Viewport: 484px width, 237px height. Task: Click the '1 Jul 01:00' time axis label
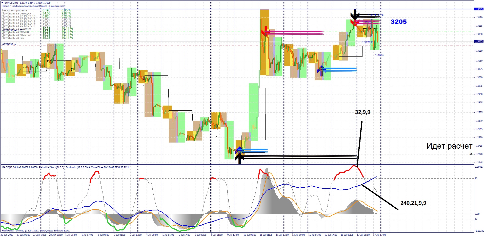pos(71,235)
